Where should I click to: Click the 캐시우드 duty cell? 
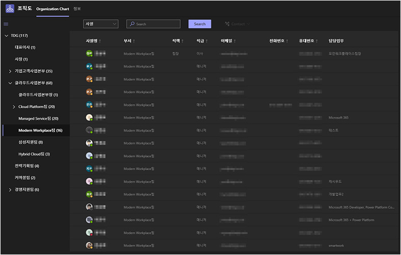click(335, 181)
